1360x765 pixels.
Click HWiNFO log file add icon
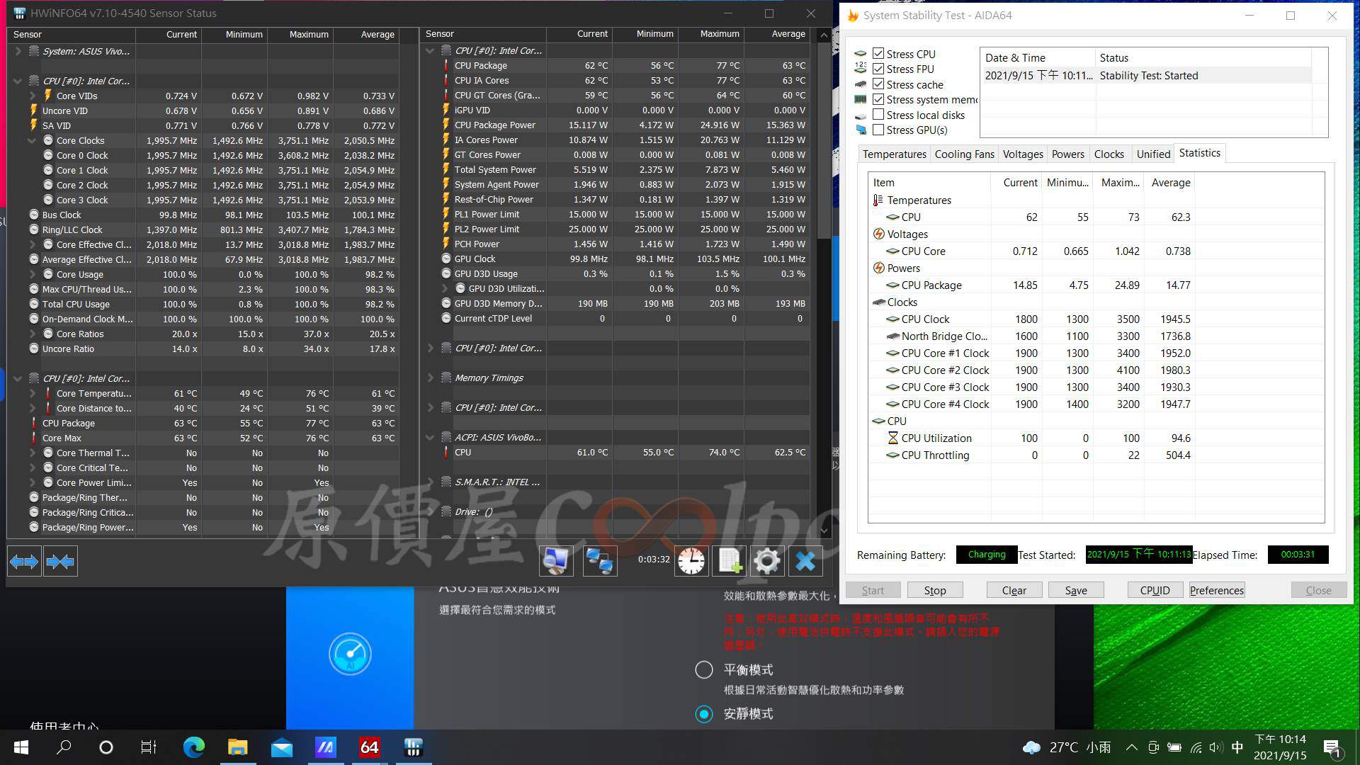pos(730,562)
